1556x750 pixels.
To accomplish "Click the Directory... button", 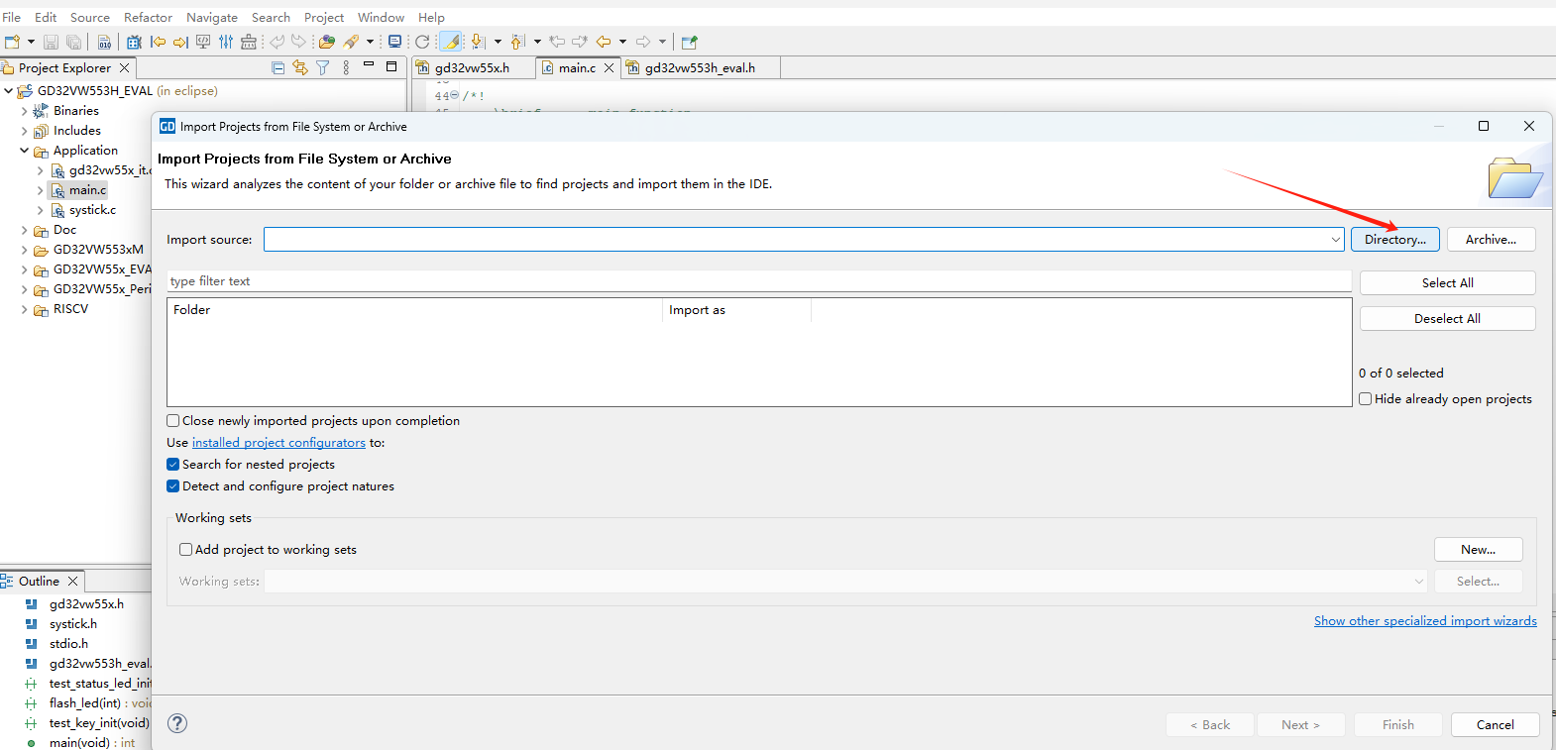I will pyautogui.click(x=1394, y=240).
